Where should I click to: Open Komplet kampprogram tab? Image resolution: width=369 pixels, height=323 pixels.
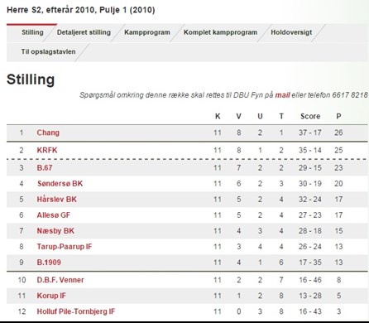click(x=220, y=32)
